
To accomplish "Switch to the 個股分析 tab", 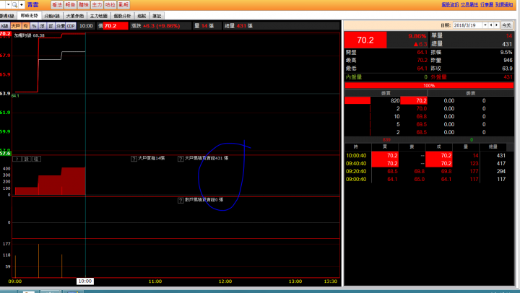I will (122, 16).
